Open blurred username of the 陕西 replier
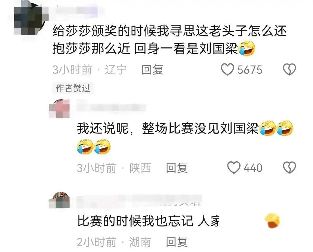The height and width of the screenshot is (252, 313). click(112, 108)
